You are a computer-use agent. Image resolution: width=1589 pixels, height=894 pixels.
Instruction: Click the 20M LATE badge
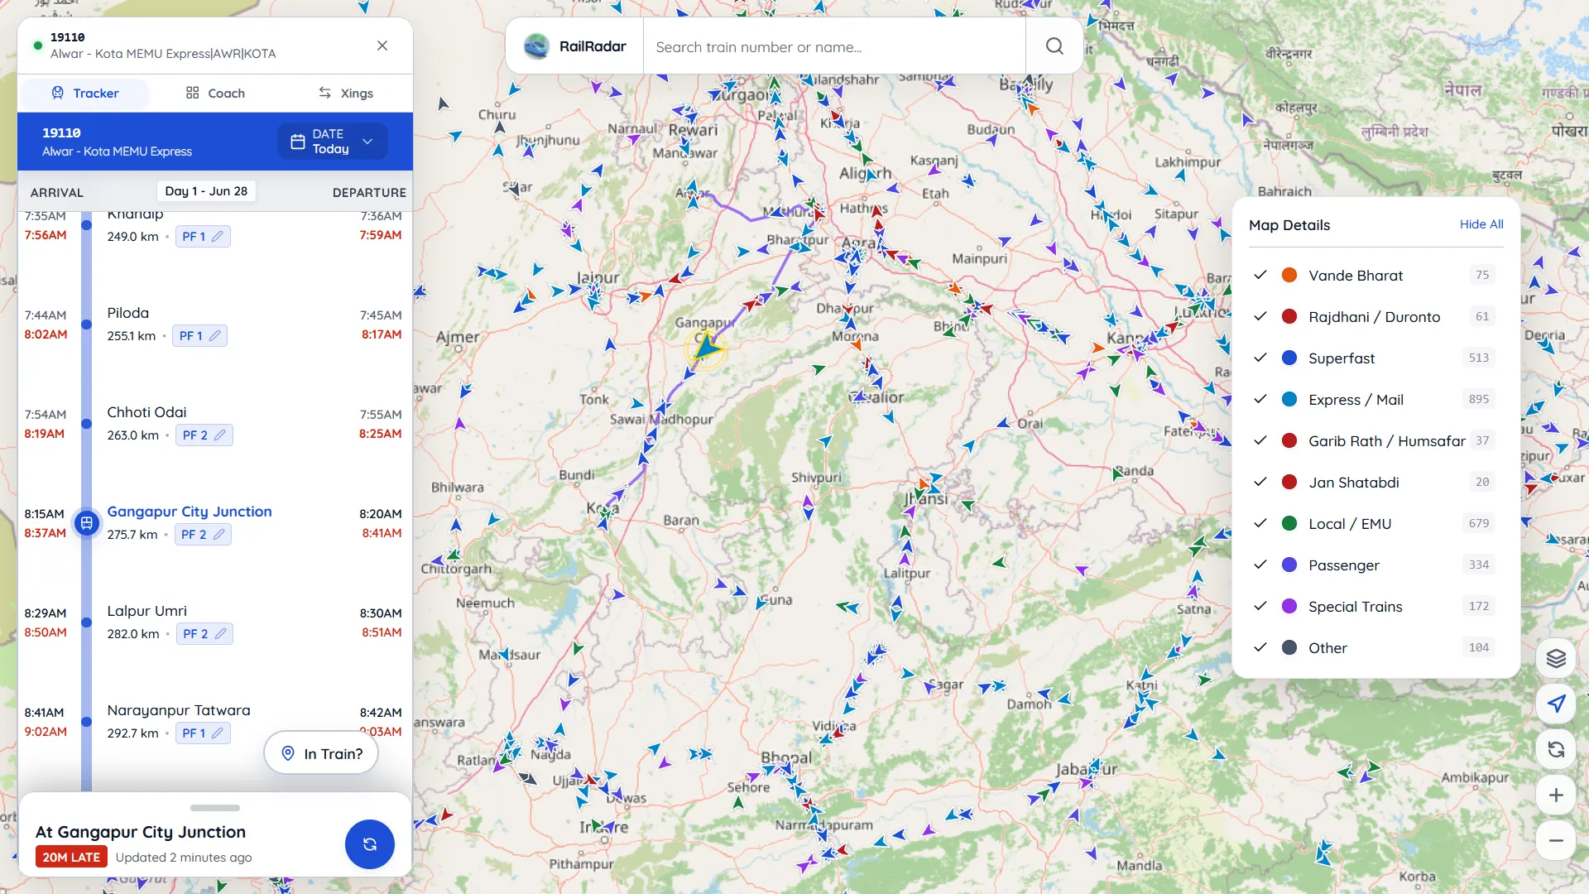[71, 858]
